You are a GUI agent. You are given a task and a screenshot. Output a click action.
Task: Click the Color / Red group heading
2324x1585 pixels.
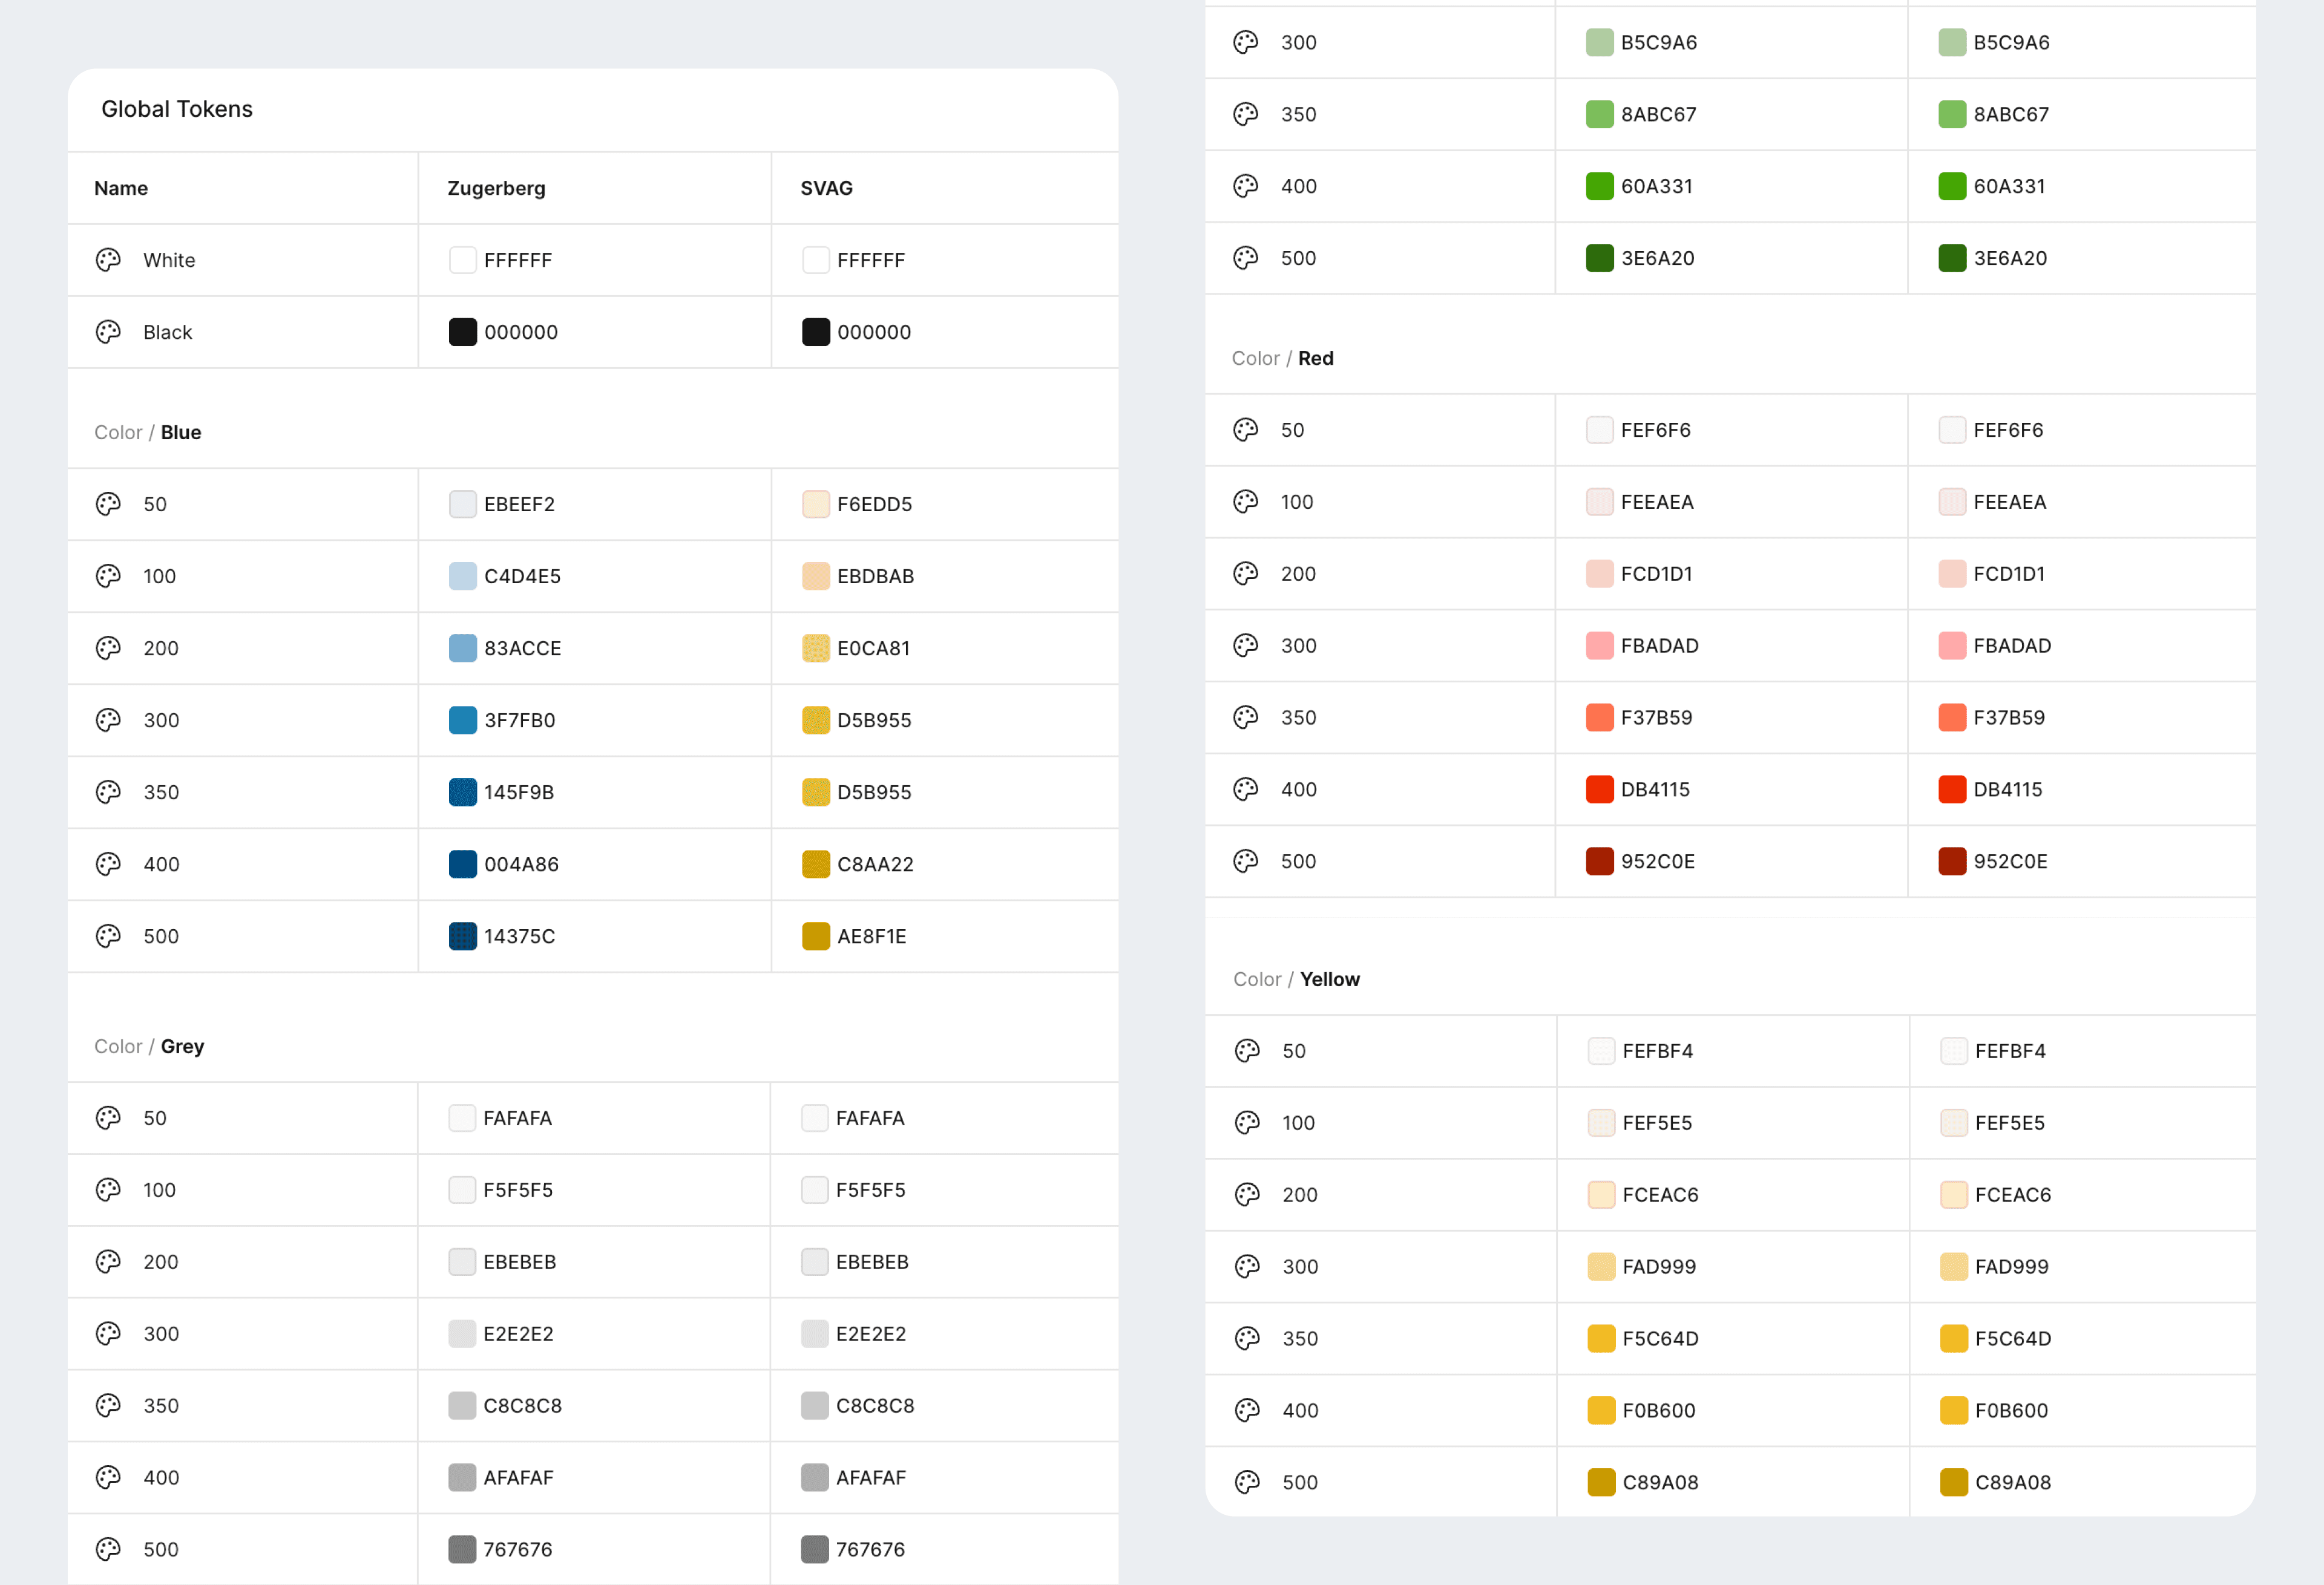tap(1282, 358)
